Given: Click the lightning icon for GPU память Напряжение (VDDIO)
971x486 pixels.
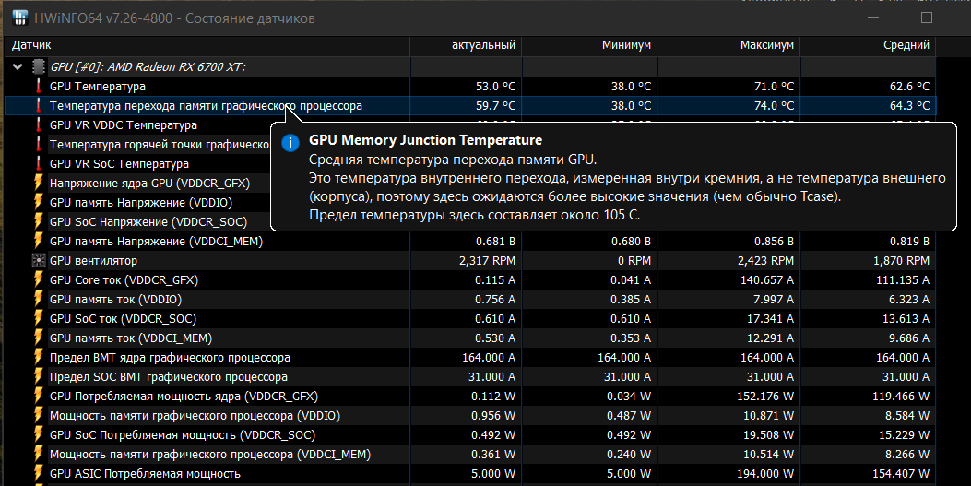Looking at the screenshot, I should pos(39,203).
